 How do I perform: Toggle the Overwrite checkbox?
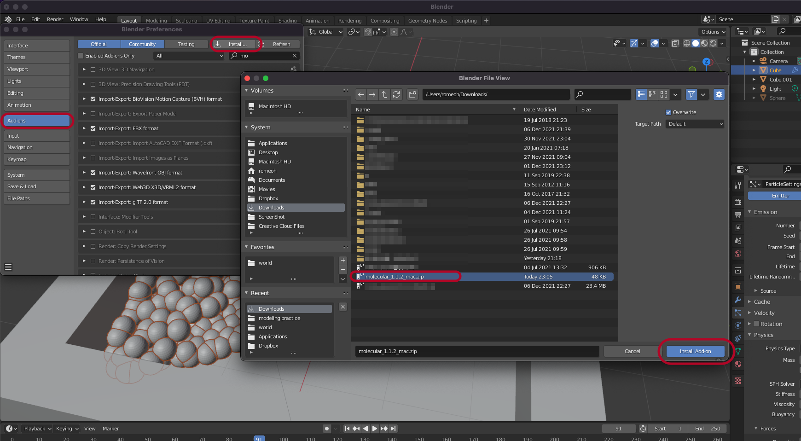[668, 112]
